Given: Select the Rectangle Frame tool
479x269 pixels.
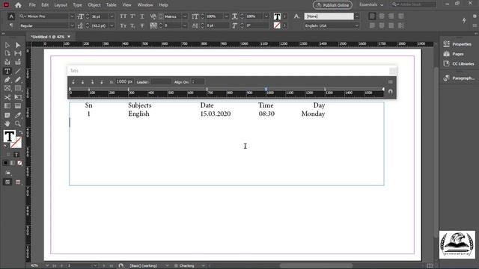Looking at the screenshot, I should pos(7,88).
